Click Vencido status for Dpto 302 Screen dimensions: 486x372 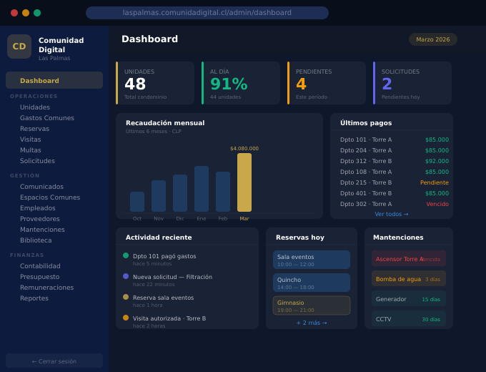(437, 204)
